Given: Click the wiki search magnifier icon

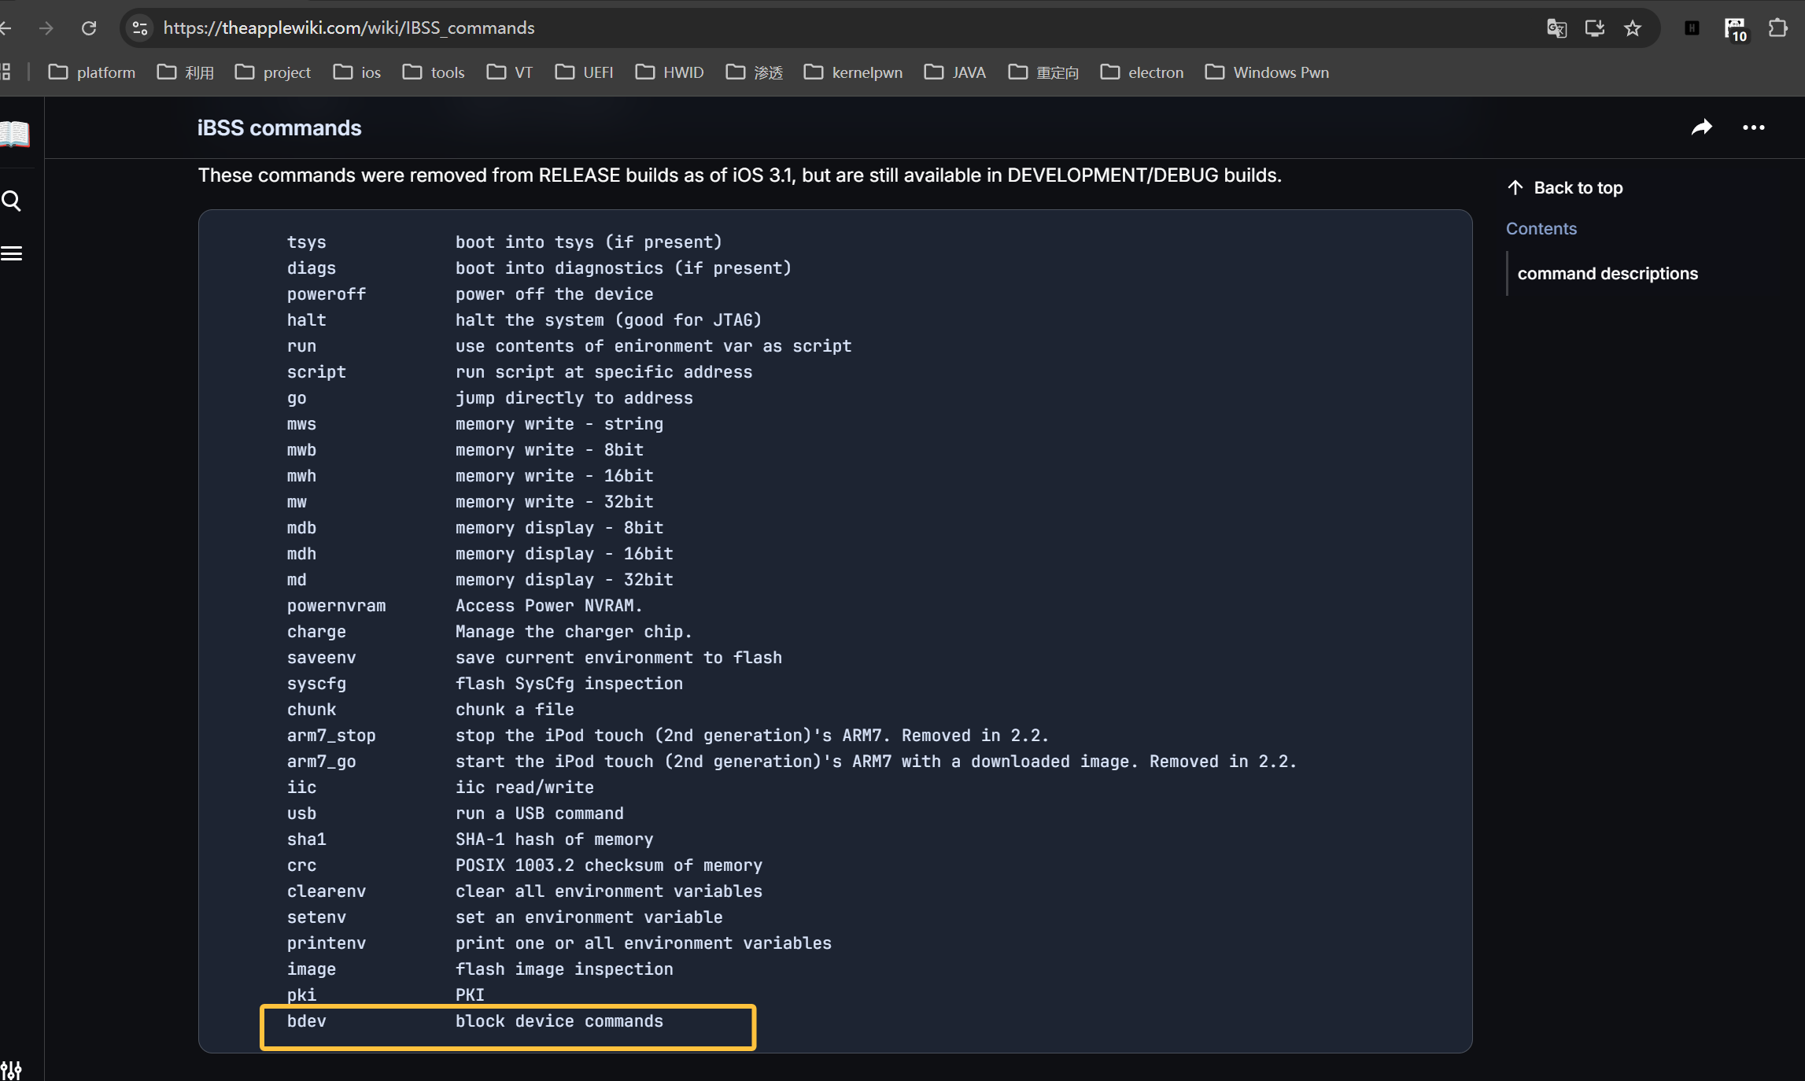Looking at the screenshot, I should click(x=12, y=201).
